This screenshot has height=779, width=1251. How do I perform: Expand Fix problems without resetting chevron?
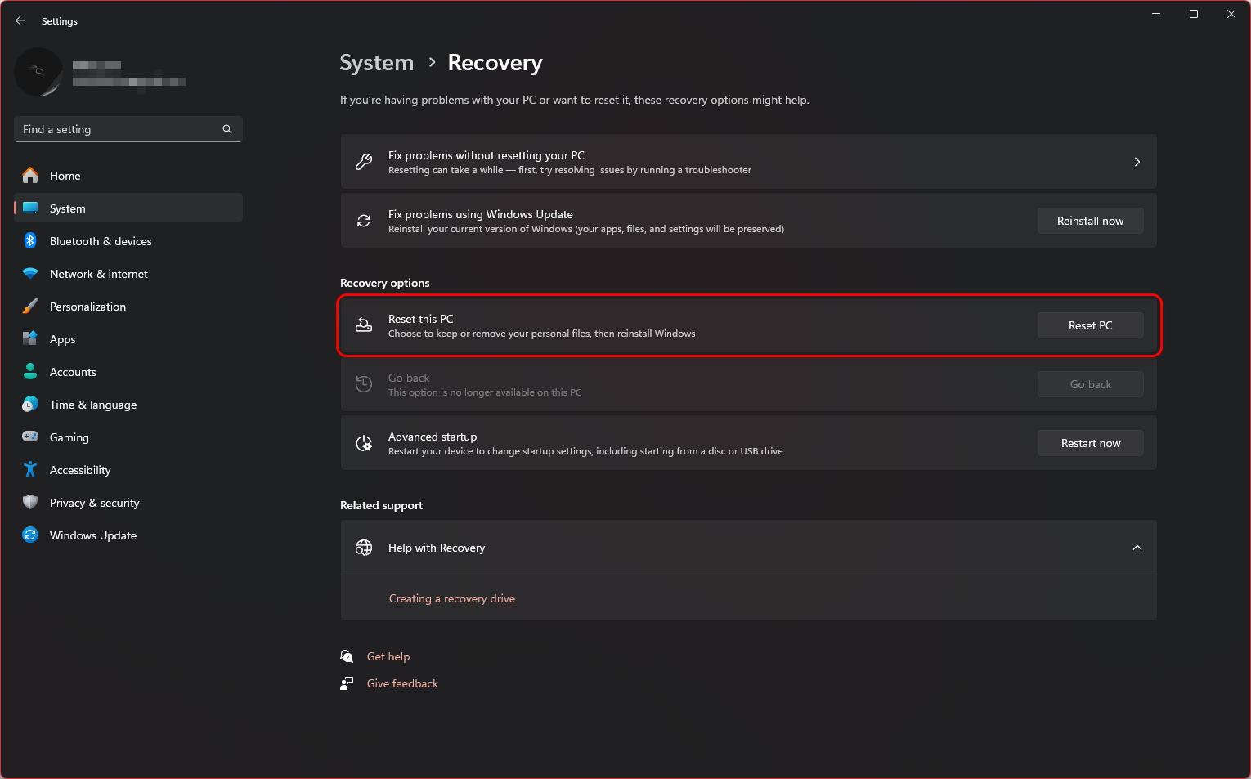tap(1137, 162)
